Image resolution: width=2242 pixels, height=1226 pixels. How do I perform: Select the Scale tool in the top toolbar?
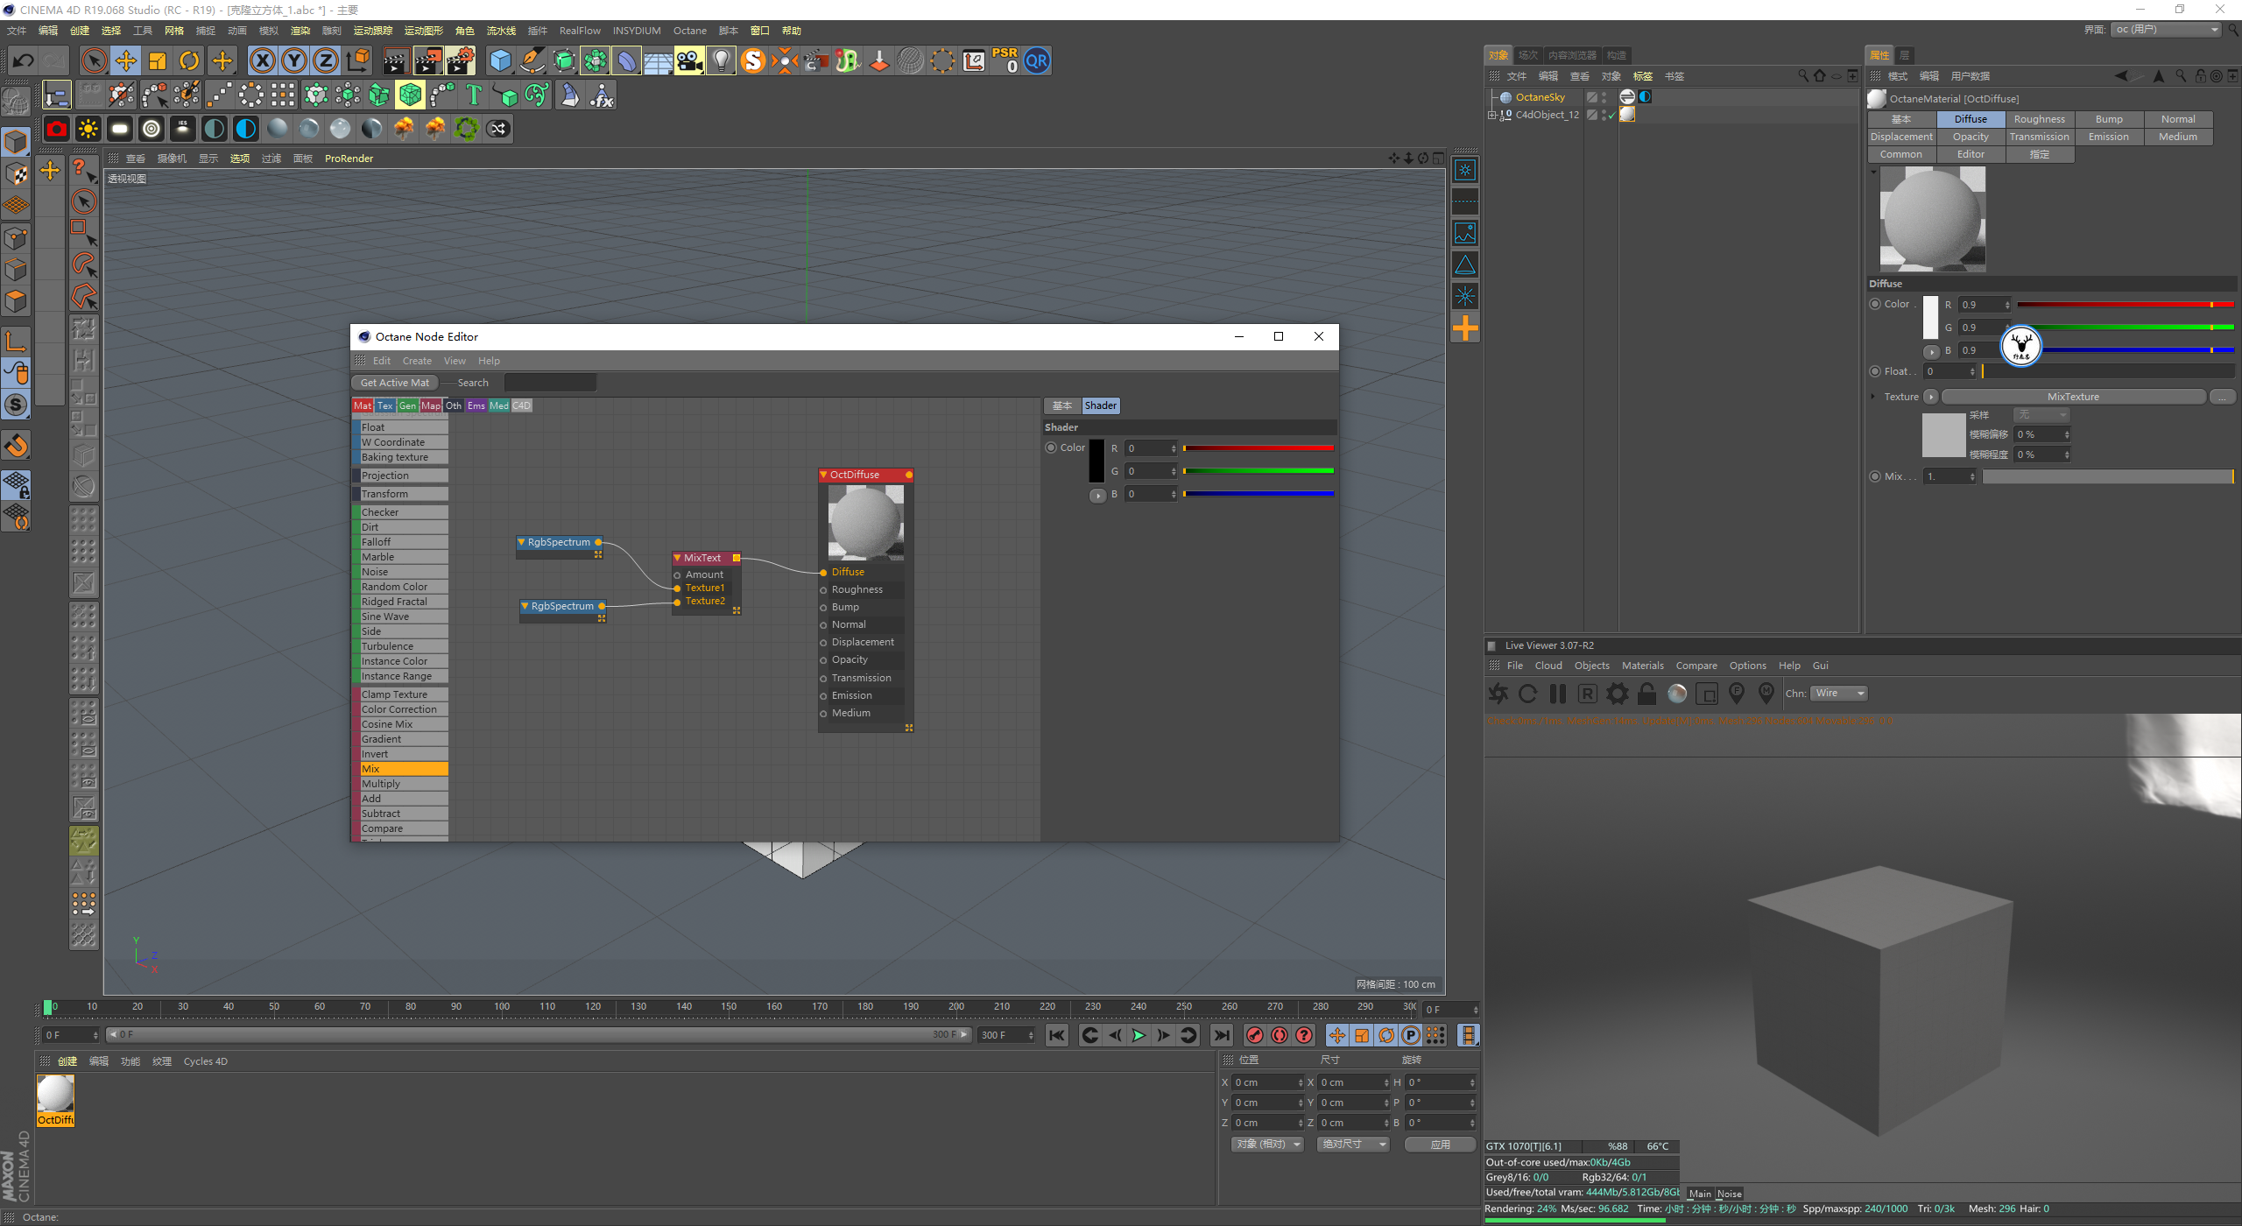point(158,61)
